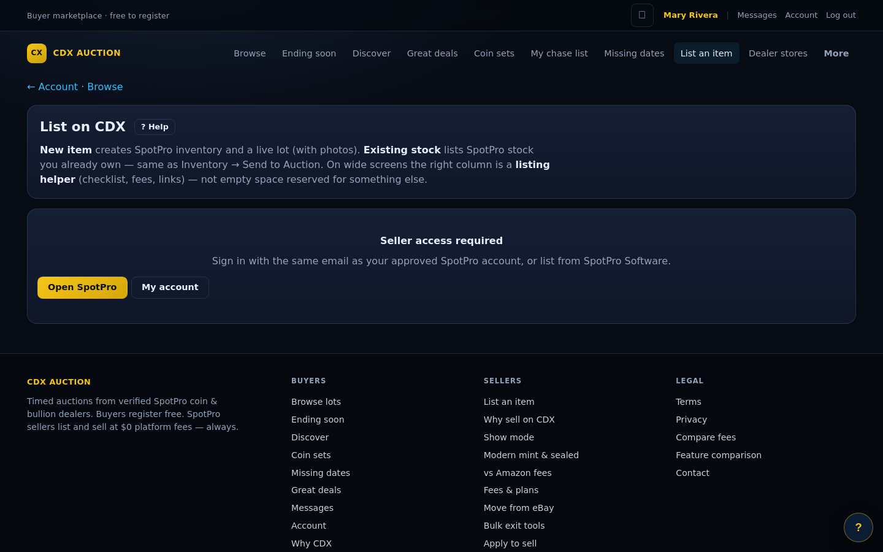Log out of the account
The width and height of the screenshot is (883, 552).
pyautogui.click(x=841, y=15)
